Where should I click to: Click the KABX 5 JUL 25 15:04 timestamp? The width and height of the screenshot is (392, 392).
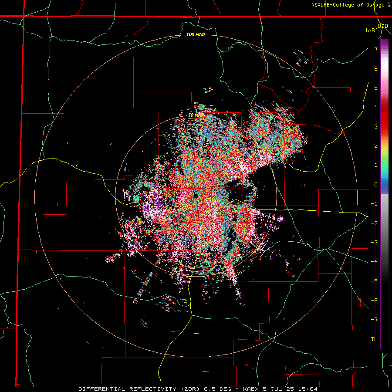point(281,389)
